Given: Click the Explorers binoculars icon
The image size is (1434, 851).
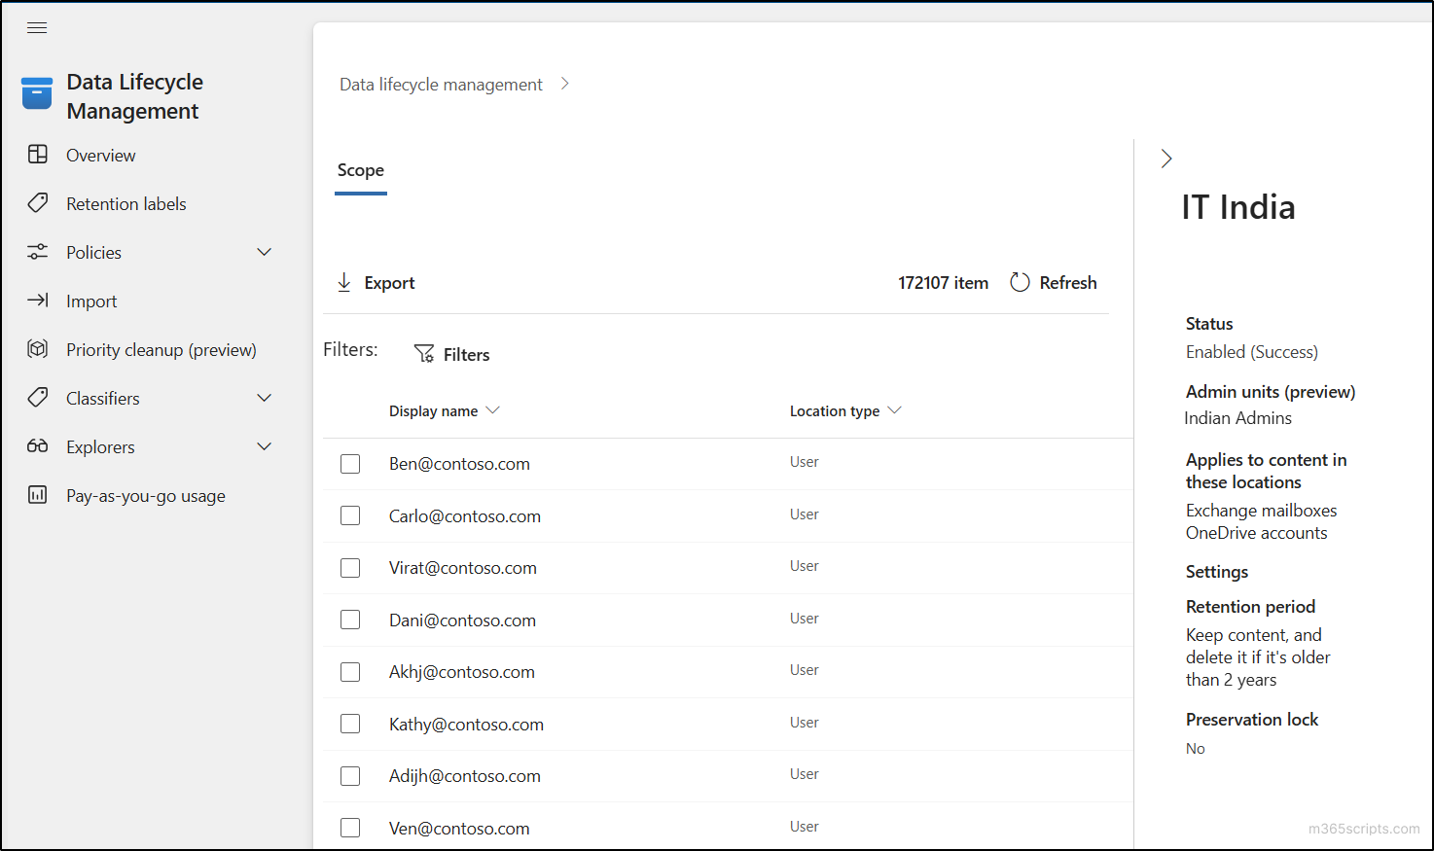Looking at the screenshot, I should click(x=38, y=446).
